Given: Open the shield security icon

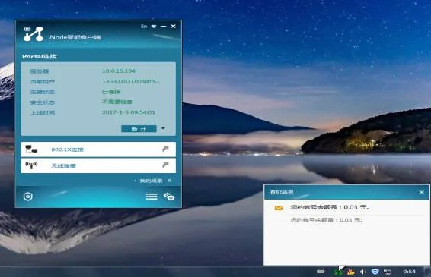Looking at the screenshot, I should pyautogui.click(x=28, y=197).
